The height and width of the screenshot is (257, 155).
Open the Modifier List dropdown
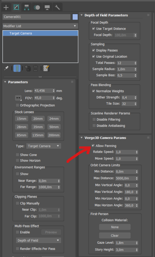(40, 26)
